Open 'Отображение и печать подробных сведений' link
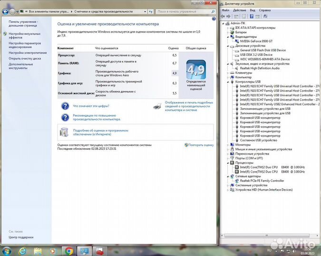321x256 pixels. tap(189, 106)
